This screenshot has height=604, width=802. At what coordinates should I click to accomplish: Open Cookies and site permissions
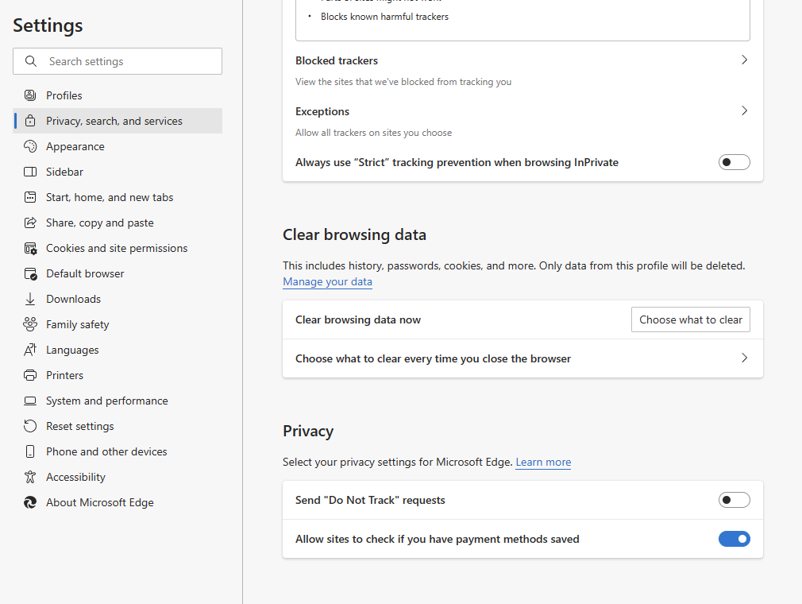(x=118, y=248)
